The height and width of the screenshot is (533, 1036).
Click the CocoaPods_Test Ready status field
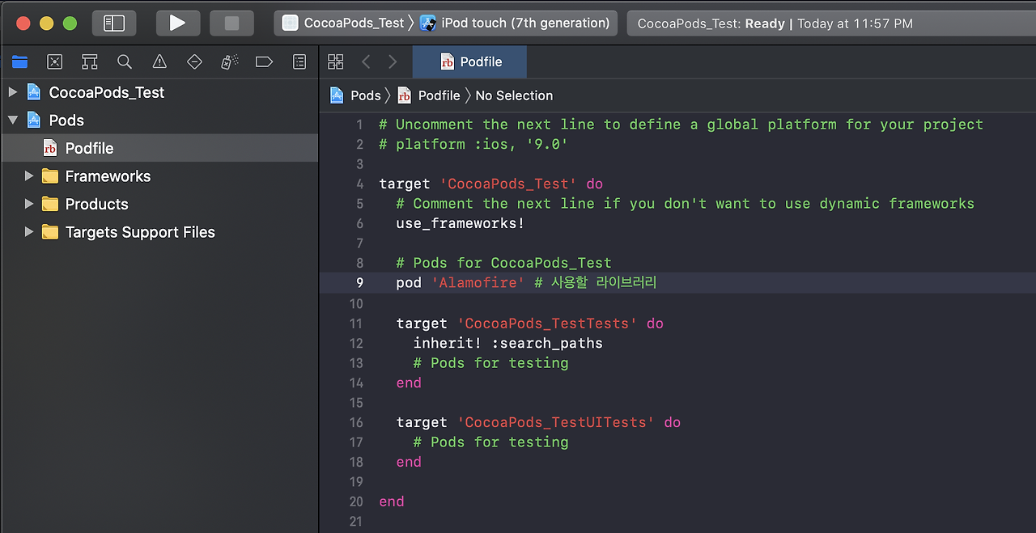(831, 23)
